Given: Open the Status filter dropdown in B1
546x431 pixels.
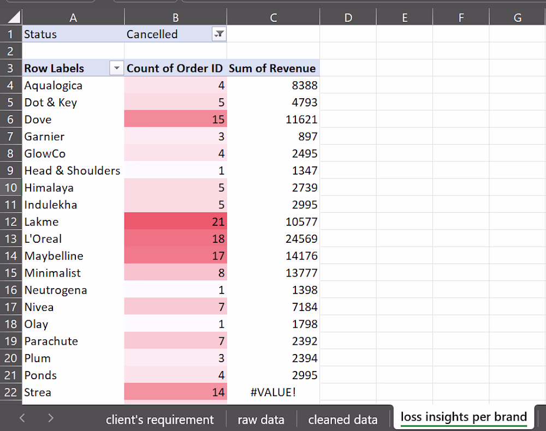Looking at the screenshot, I should [219, 34].
